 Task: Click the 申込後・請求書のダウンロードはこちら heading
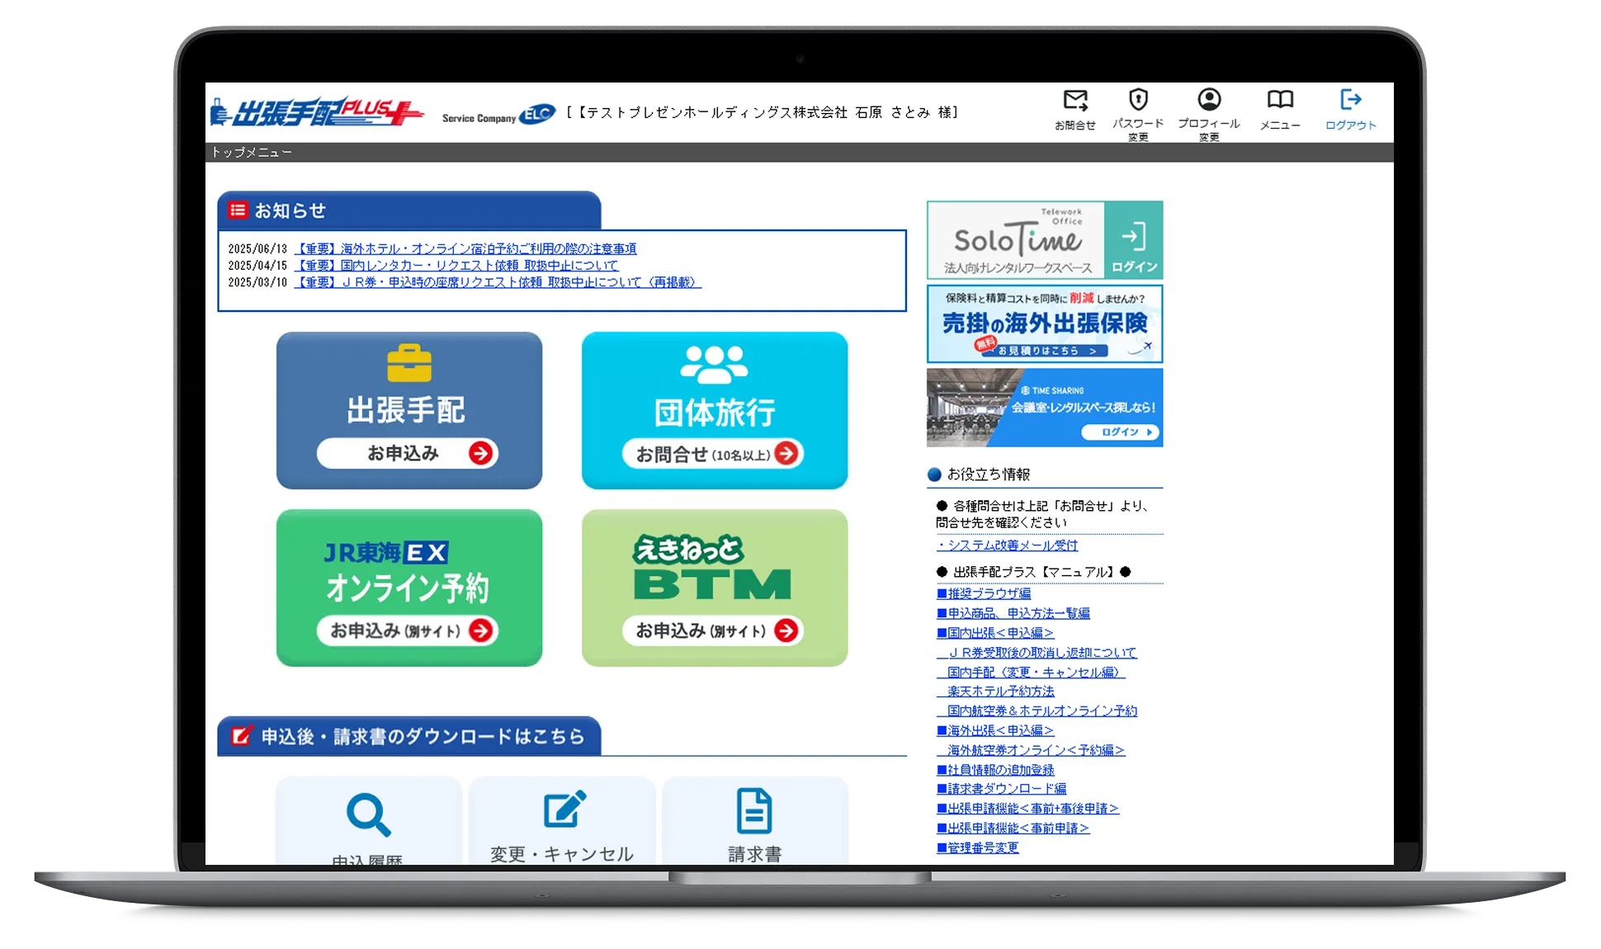pyautogui.click(x=423, y=736)
